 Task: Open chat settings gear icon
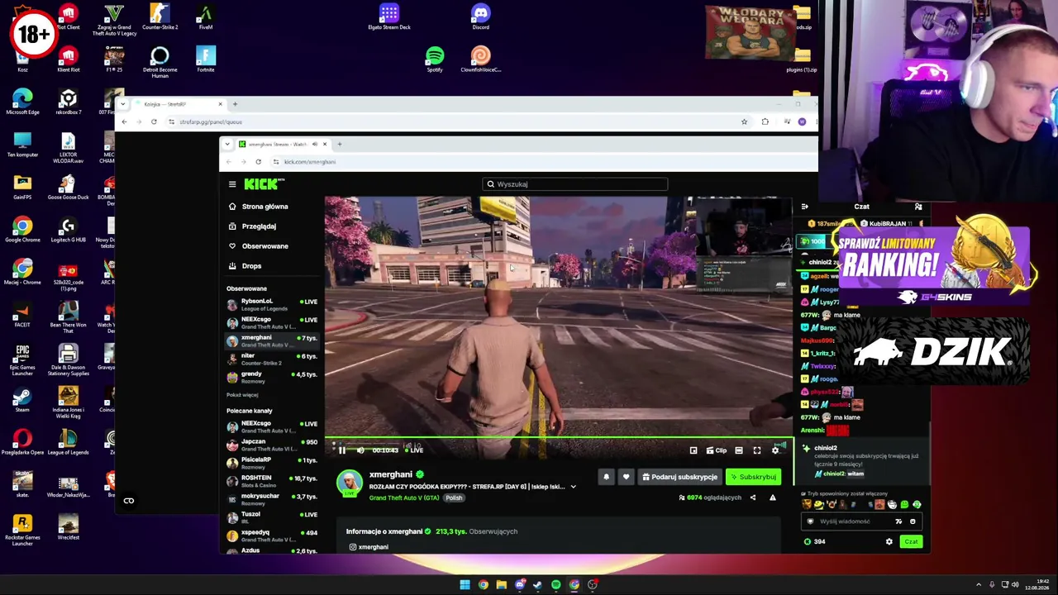889,542
